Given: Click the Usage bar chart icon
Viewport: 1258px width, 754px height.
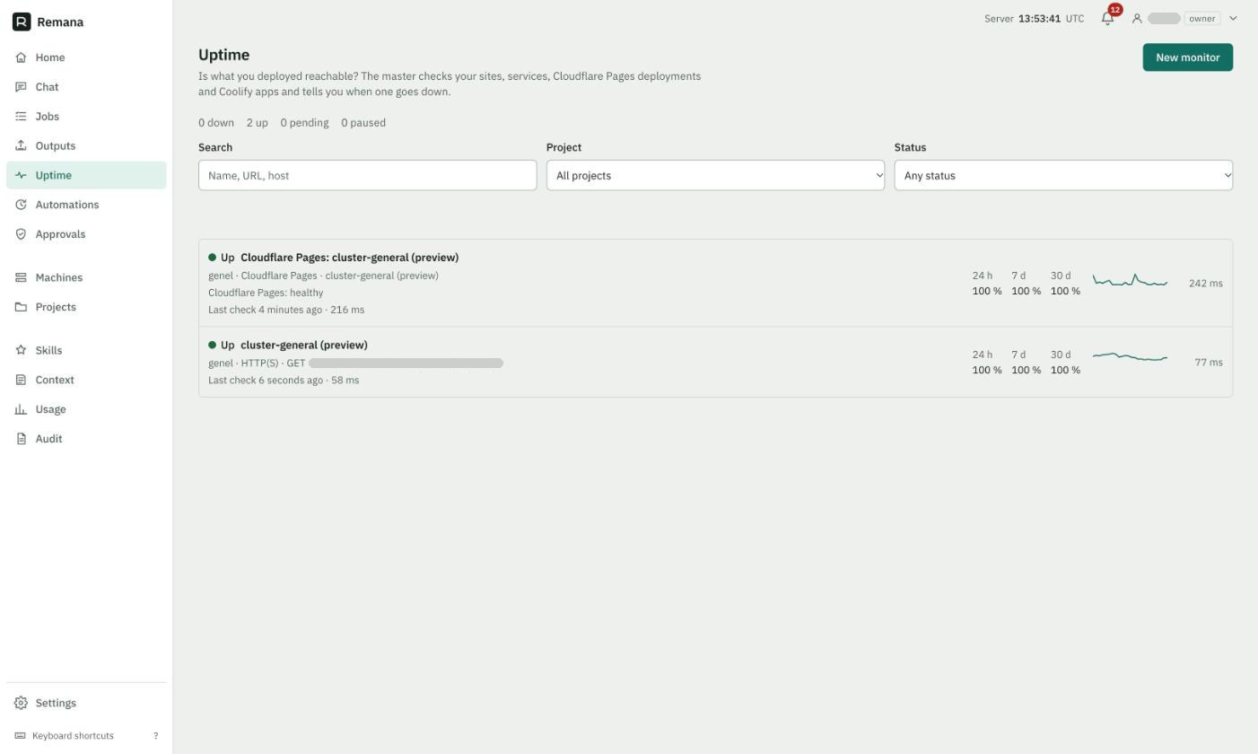Looking at the screenshot, I should 21,409.
